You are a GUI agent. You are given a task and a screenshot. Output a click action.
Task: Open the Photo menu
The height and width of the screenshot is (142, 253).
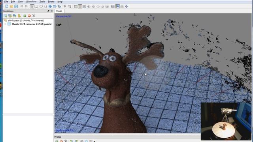point(51,2)
